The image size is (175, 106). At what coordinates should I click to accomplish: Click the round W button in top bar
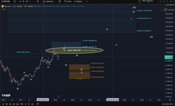171,2
